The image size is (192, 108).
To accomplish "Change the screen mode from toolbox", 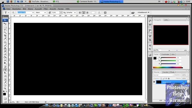I will tap(5, 102).
